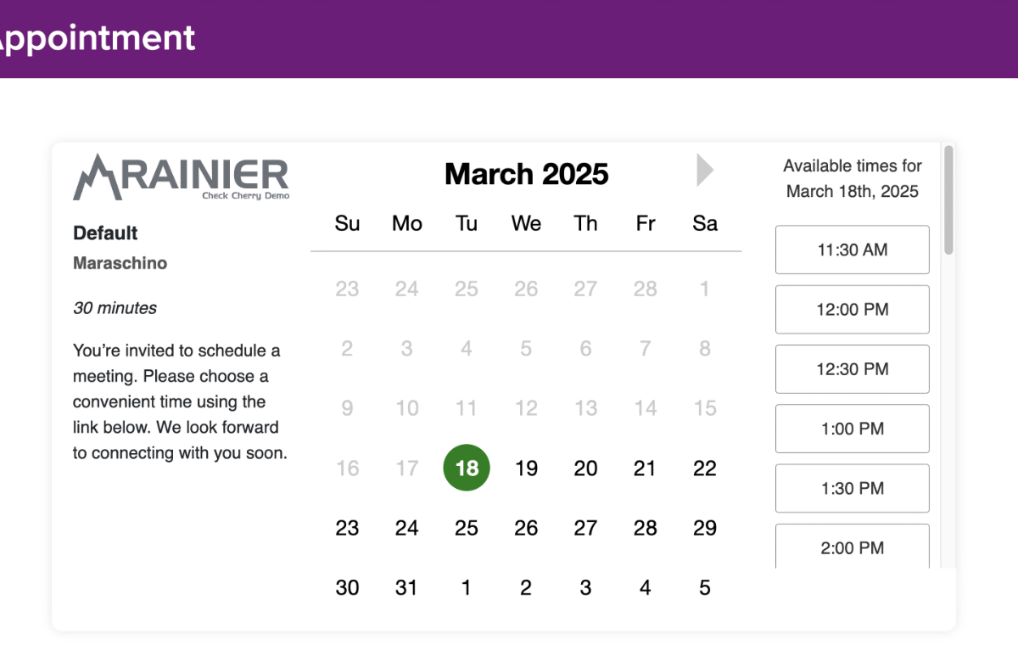Go to next month arrow
This screenshot has width=1018, height=662.
pyautogui.click(x=705, y=170)
